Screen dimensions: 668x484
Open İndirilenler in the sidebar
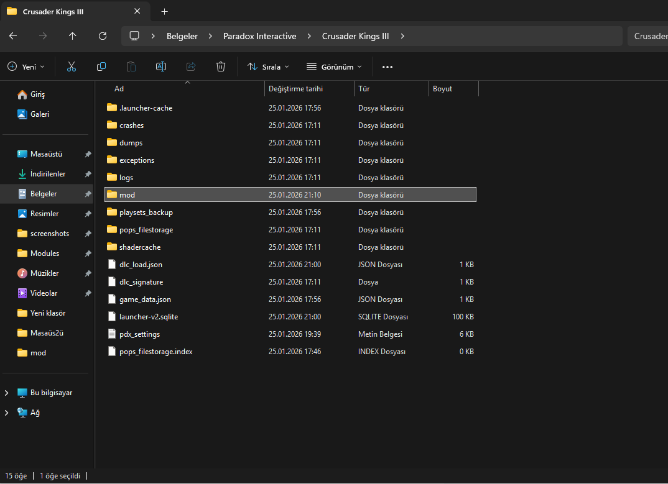47,174
